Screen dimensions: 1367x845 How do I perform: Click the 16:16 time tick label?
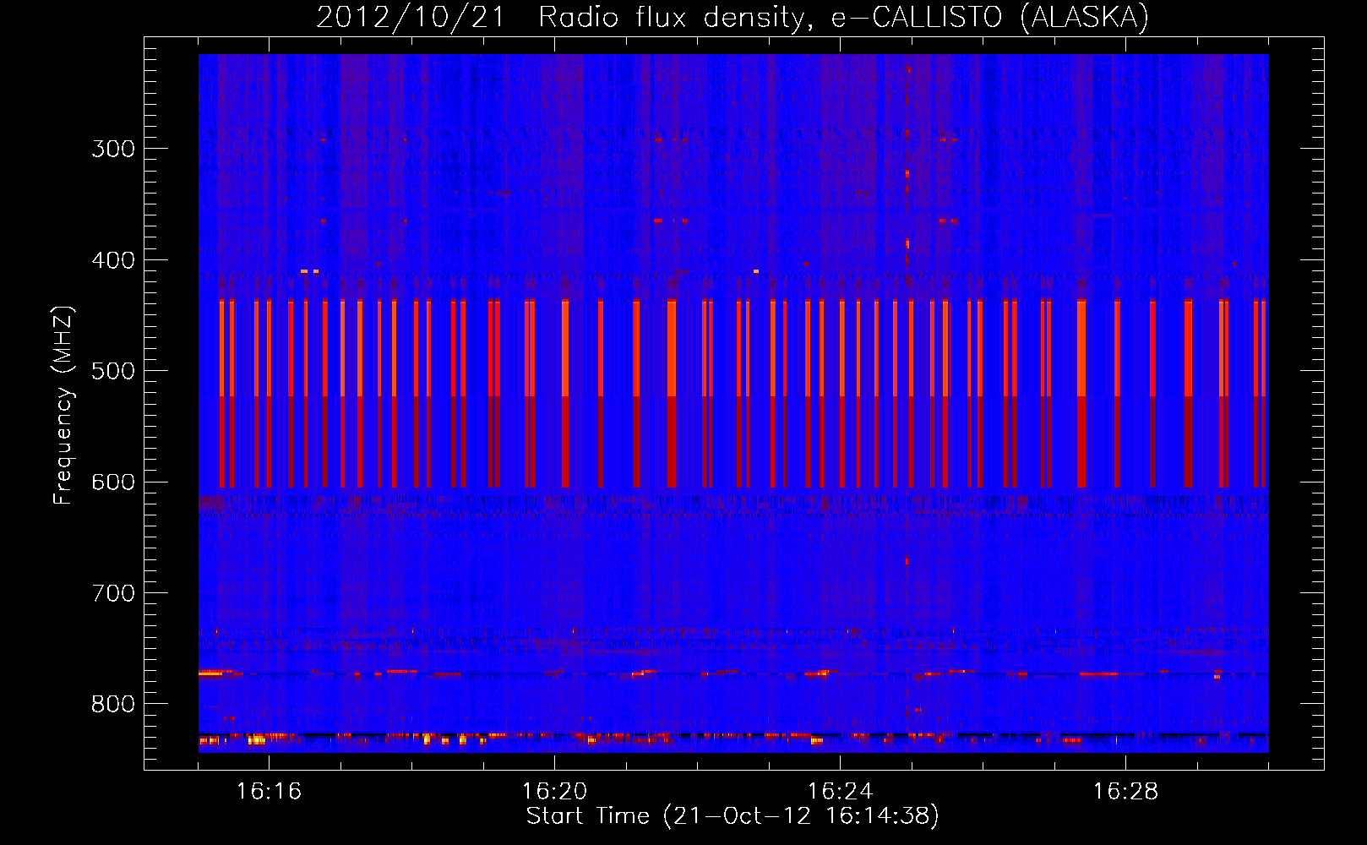(x=269, y=792)
